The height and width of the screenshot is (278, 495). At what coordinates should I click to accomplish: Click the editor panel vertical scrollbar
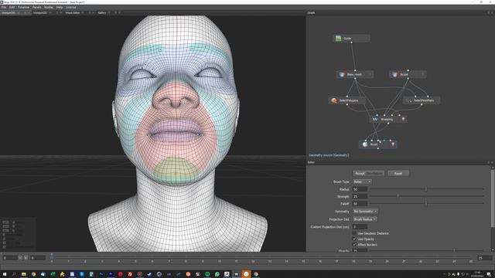(x=492, y=198)
